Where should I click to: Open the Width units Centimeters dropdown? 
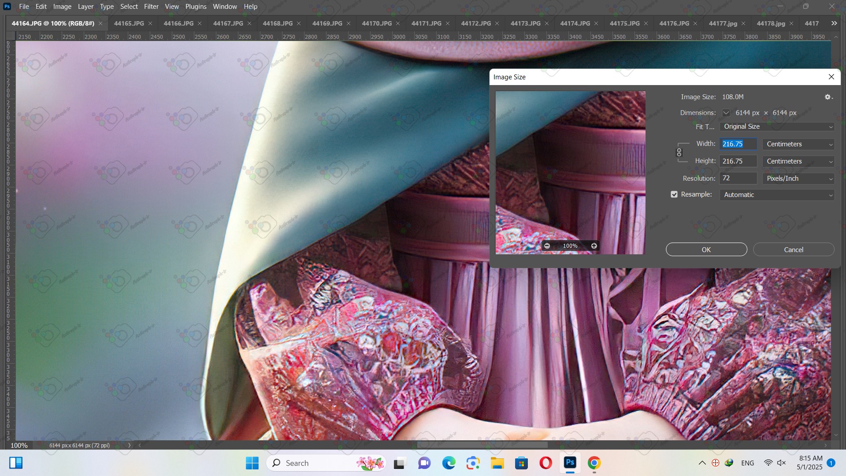798,144
